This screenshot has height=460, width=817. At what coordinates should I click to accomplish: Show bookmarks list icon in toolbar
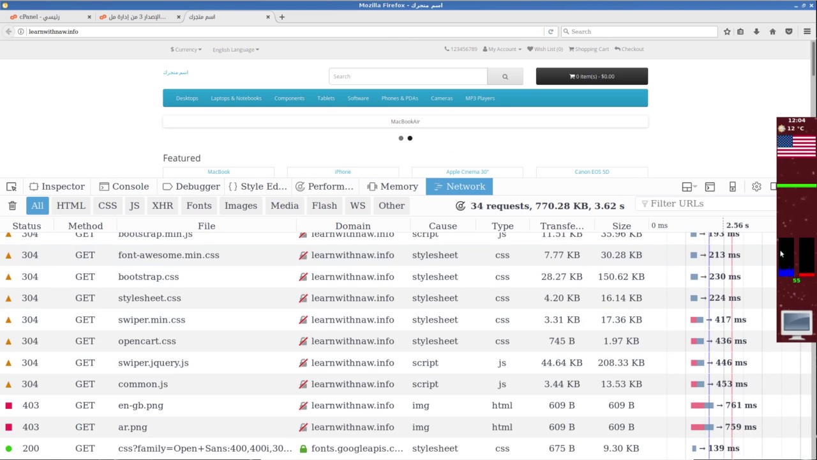click(740, 31)
